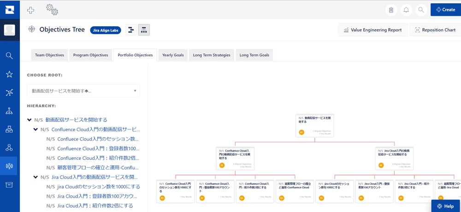The height and width of the screenshot is (212, 461).
Task: Open hierarchy link Jira Cloud入門の動画配信サービスを開
Action: coord(95,177)
